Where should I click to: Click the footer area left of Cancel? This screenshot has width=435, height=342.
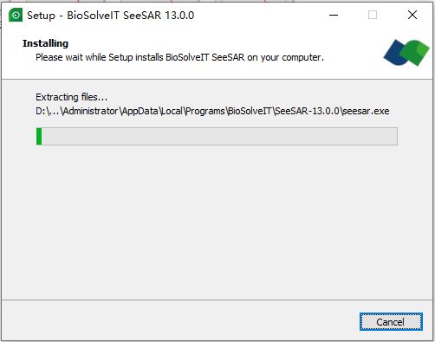click(179, 320)
